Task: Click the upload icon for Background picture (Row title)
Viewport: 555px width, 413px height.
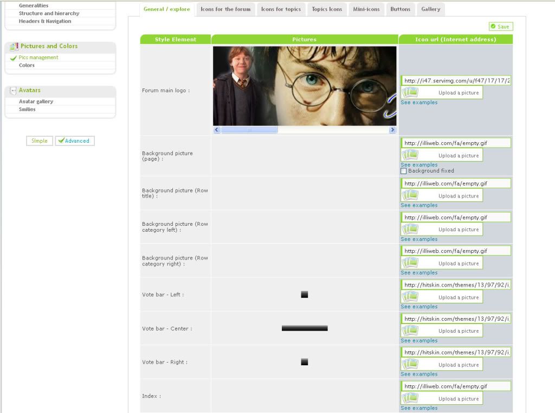Action: (410, 196)
